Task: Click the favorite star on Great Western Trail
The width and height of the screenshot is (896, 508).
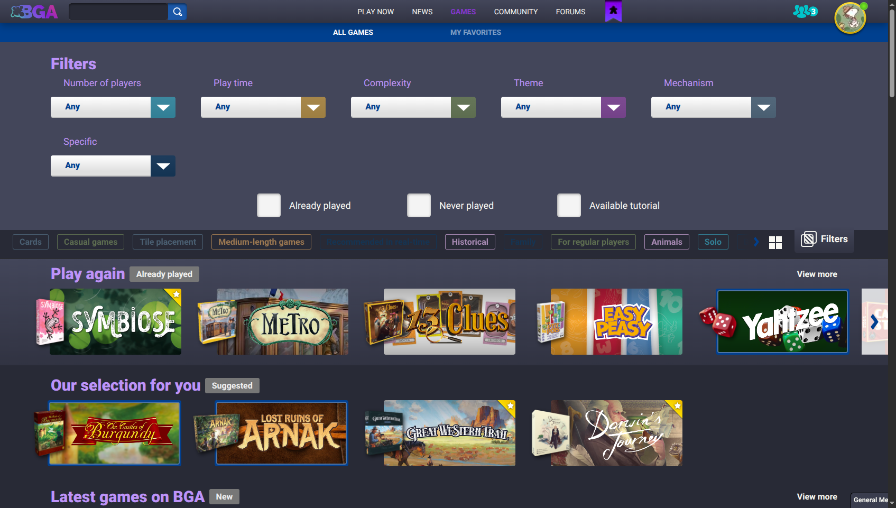Action: pyautogui.click(x=510, y=406)
